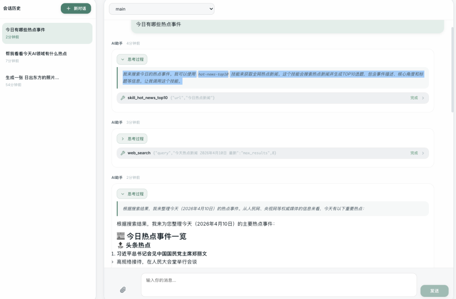The height and width of the screenshot is (299, 456).
Task: Click the paperclip attachment icon
Action: coord(123,290)
